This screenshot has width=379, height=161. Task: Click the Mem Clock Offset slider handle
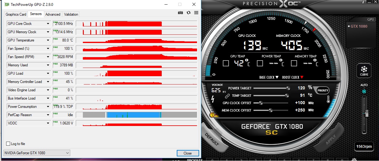[270, 110]
